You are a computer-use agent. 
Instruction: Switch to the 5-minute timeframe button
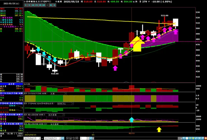click(29, 5)
